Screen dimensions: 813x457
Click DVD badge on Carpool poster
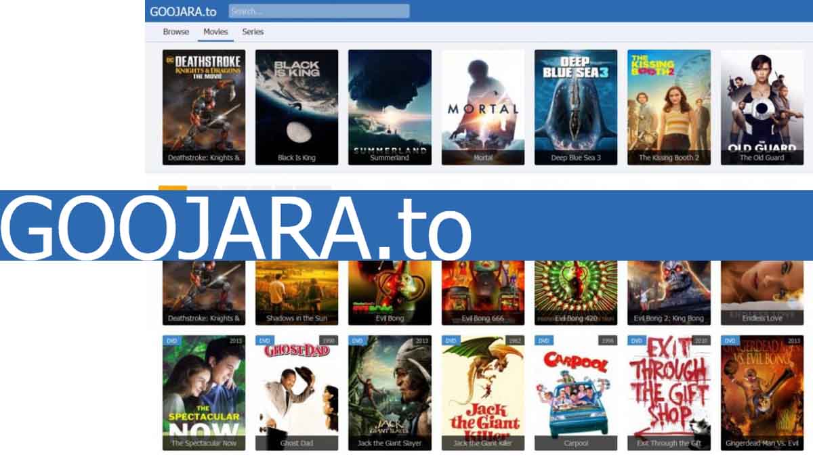click(x=543, y=341)
